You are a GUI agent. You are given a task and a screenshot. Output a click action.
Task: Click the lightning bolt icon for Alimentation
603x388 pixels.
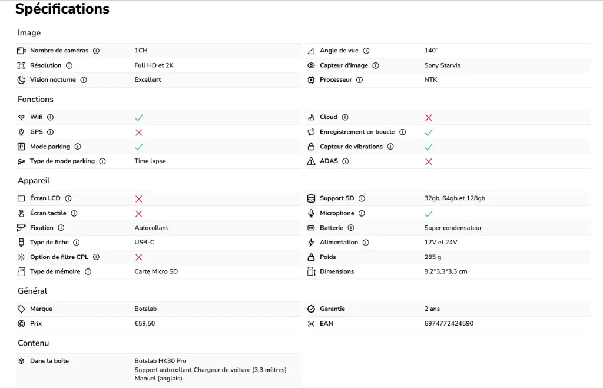point(311,242)
